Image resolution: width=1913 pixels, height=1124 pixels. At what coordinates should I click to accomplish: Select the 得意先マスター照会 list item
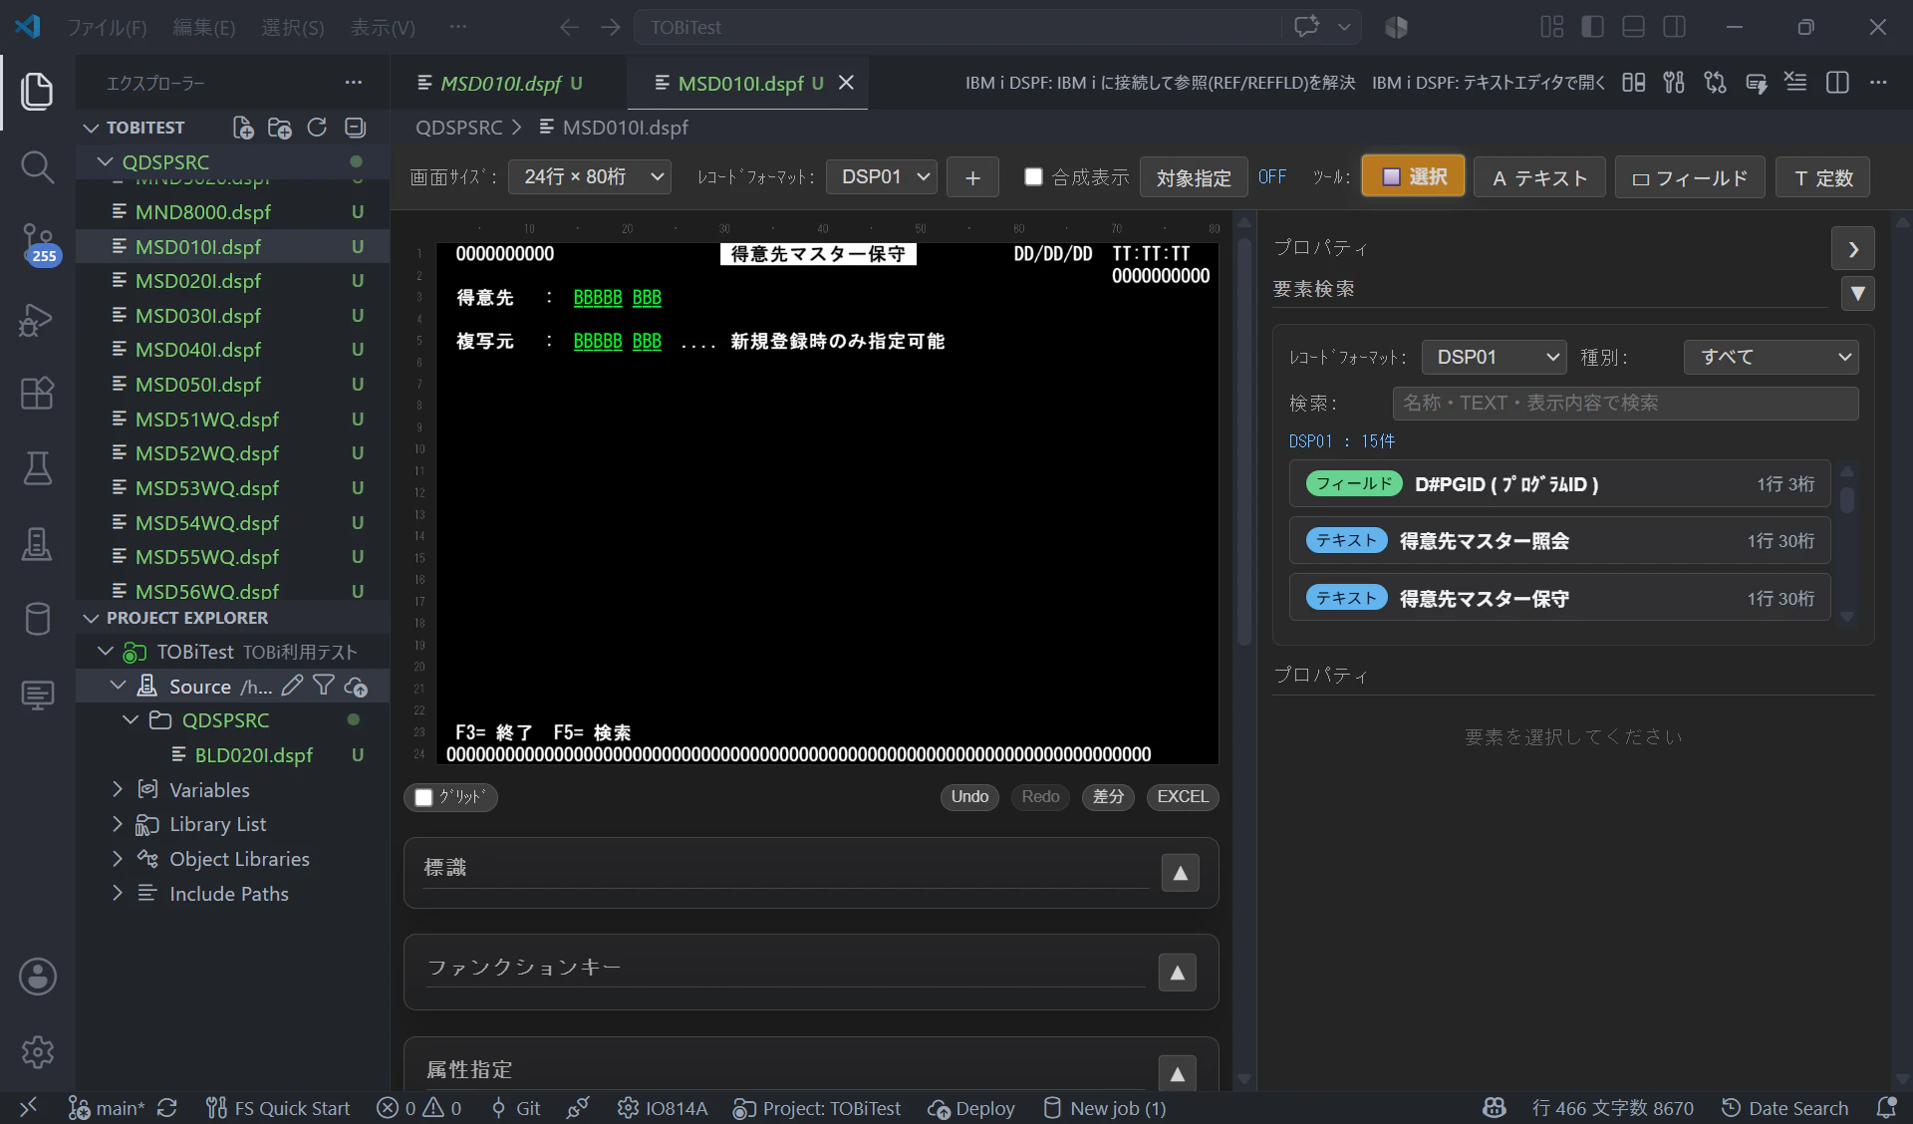tap(1559, 541)
